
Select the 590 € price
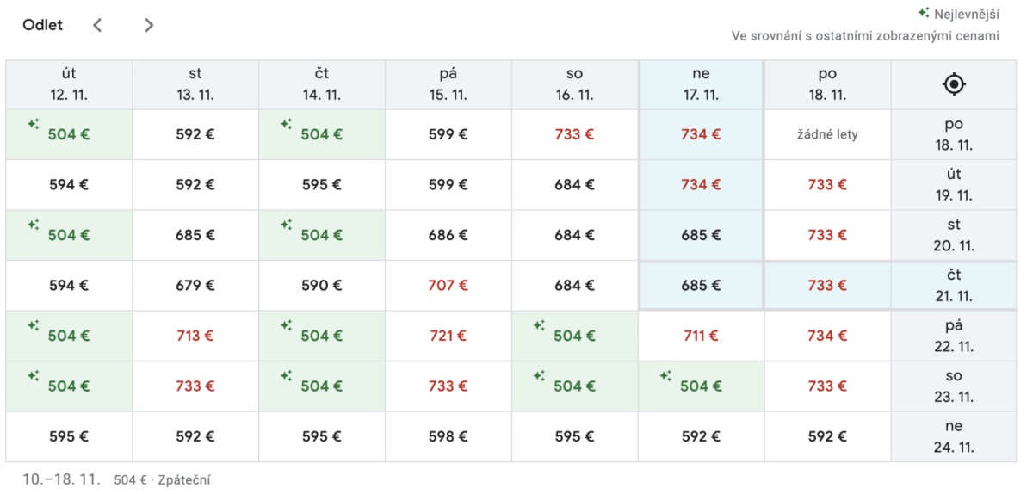[321, 285]
